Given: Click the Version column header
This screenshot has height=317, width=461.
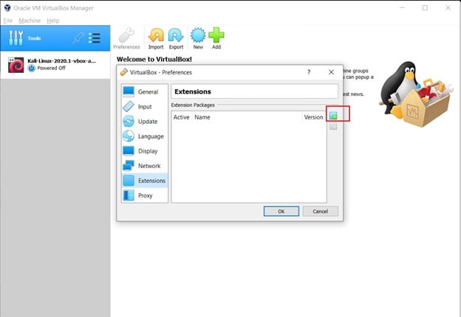Looking at the screenshot, I should pos(313,117).
